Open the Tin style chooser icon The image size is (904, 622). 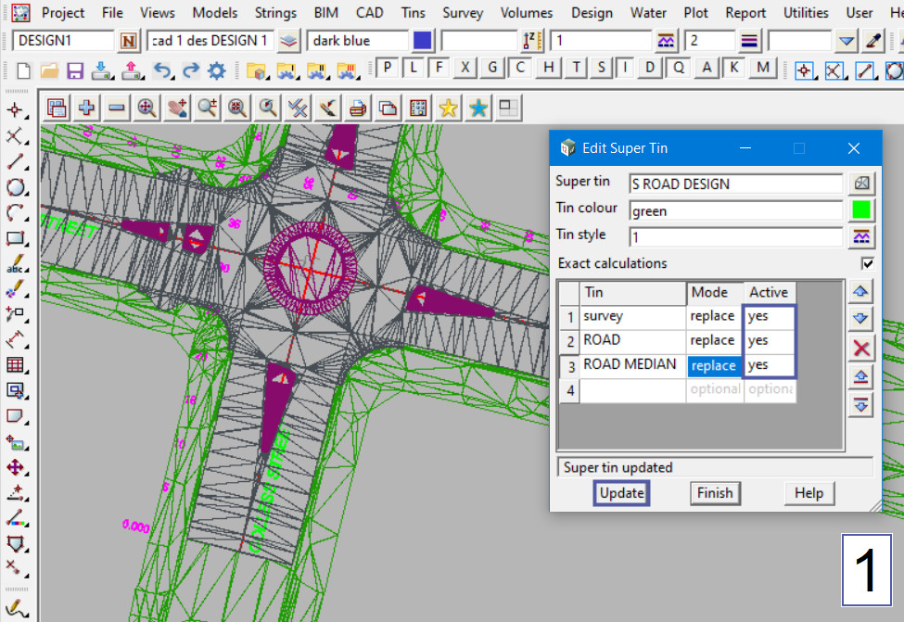click(x=861, y=236)
